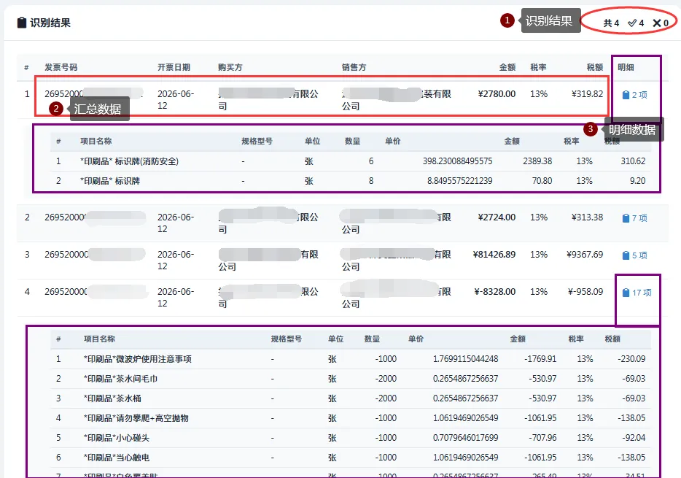The width and height of the screenshot is (681, 478).
Task: Click the quantity 6 in 标识牌(消防安全) row
Action: pyautogui.click(x=371, y=161)
